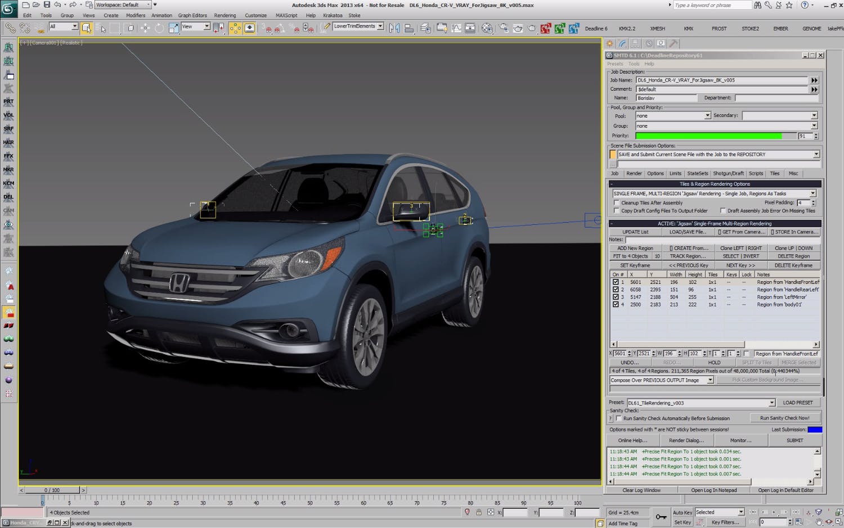The image size is (844, 528).
Task: Click the Select and Link chain icon
Action: coord(10,28)
